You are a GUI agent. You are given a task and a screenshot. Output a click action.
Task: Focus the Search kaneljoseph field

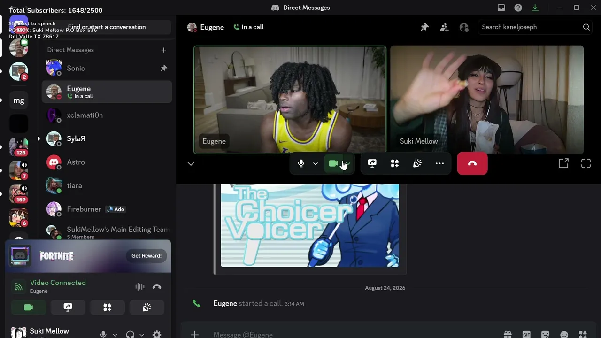click(535, 27)
